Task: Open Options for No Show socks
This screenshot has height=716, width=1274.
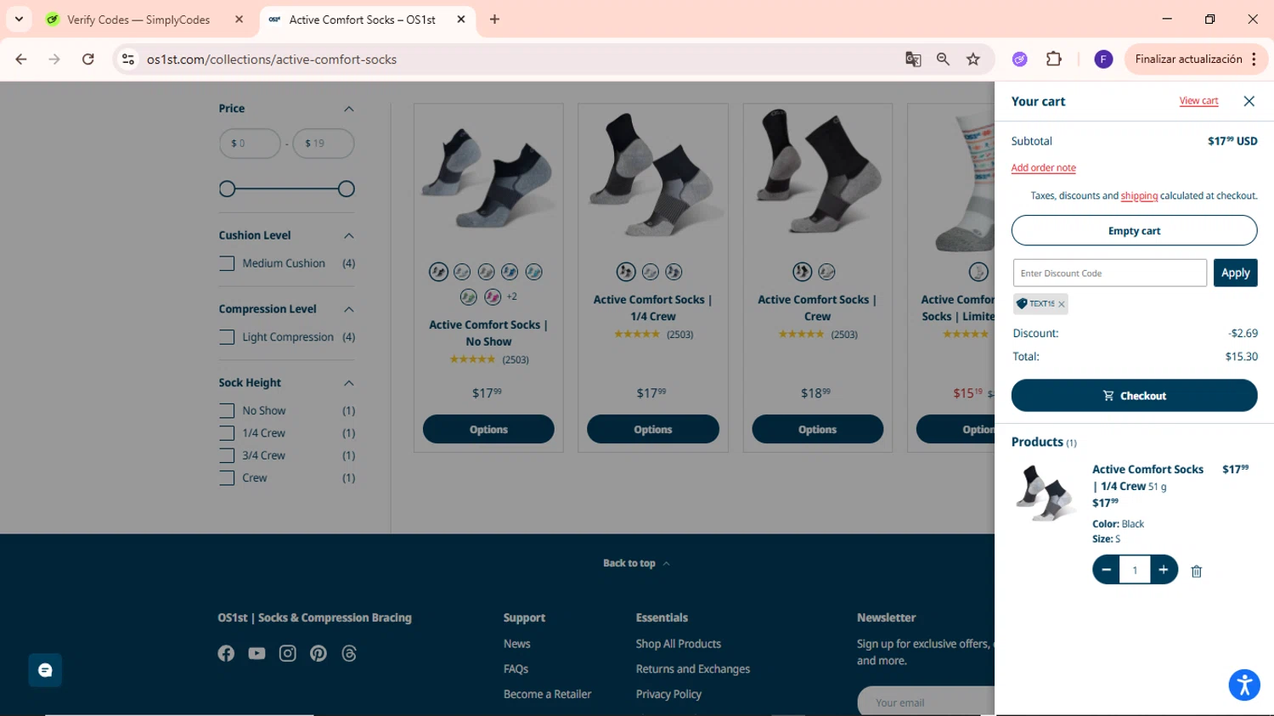Action: click(x=488, y=430)
